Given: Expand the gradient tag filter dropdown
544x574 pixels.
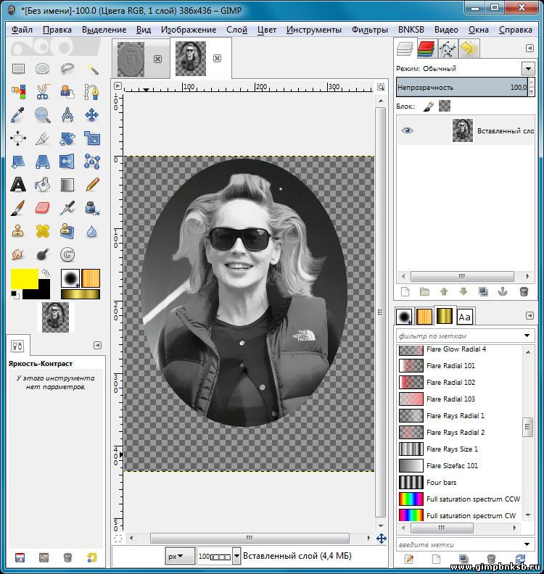Looking at the screenshot, I should [527, 336].
